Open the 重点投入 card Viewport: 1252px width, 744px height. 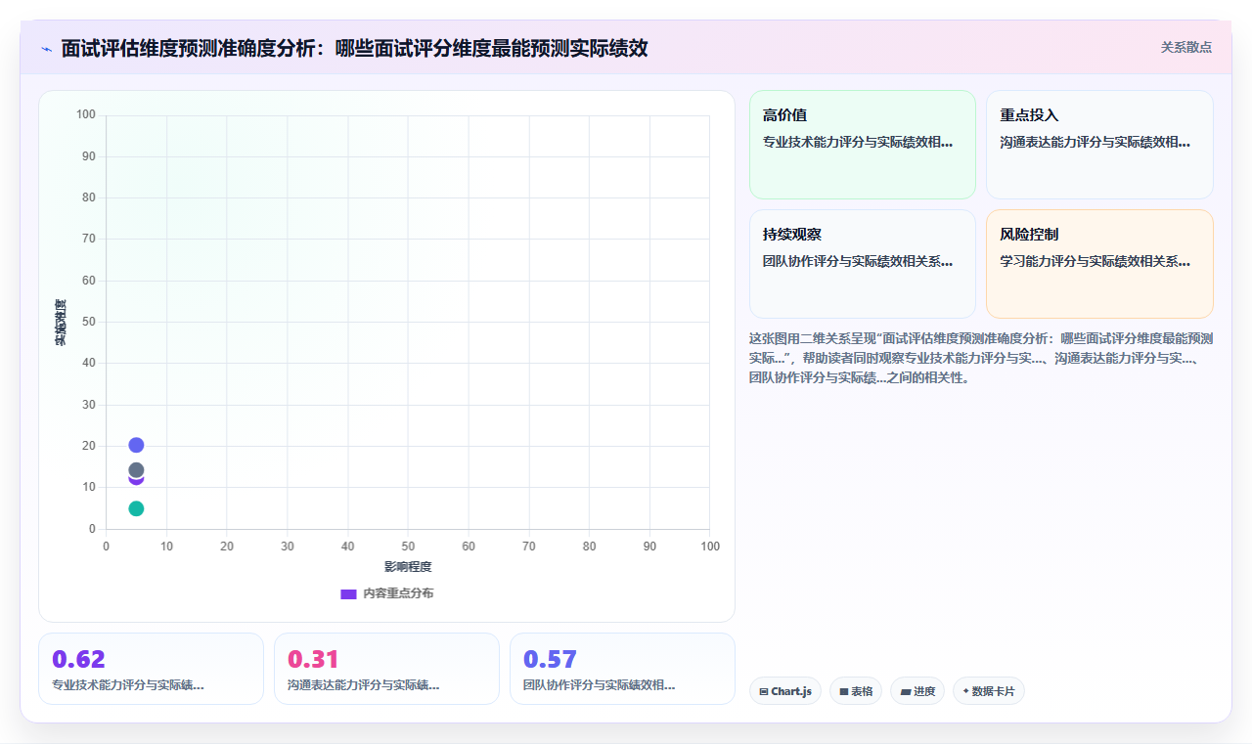coord(1099,145)
